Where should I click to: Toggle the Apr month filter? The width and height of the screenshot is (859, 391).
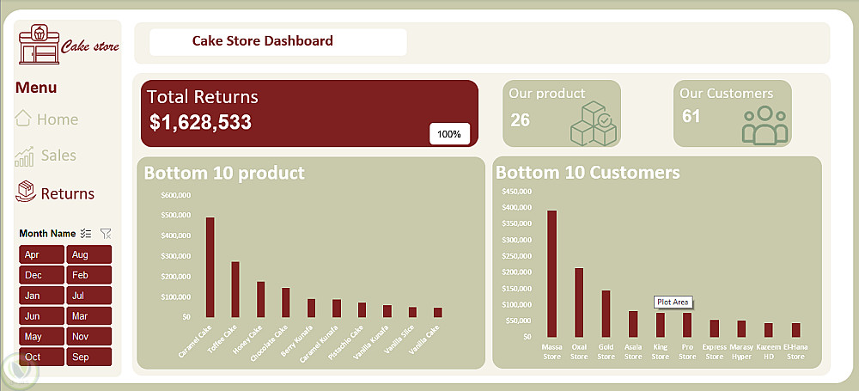tap(41, 254)
